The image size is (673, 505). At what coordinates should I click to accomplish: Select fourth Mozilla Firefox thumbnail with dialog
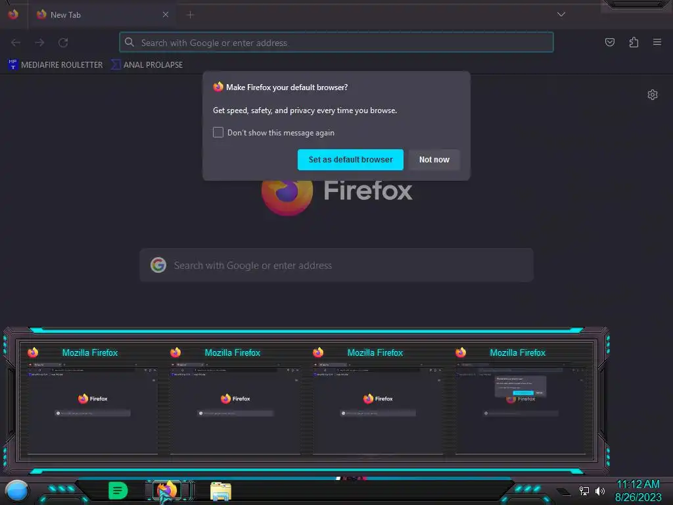(521, 402)
